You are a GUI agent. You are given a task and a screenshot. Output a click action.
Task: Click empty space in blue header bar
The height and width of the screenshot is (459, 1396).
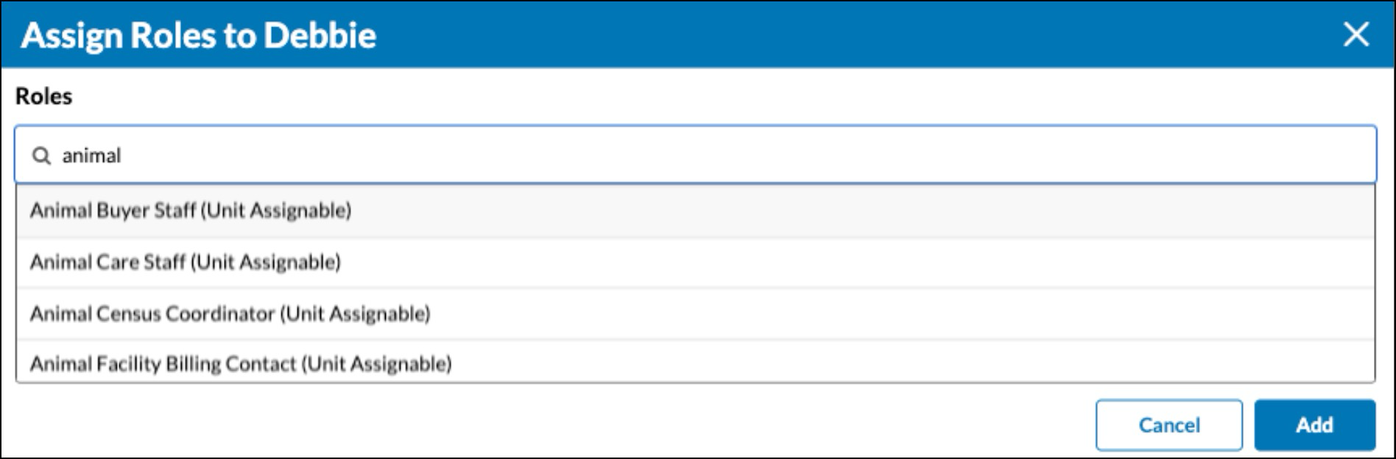pos(854,35)
